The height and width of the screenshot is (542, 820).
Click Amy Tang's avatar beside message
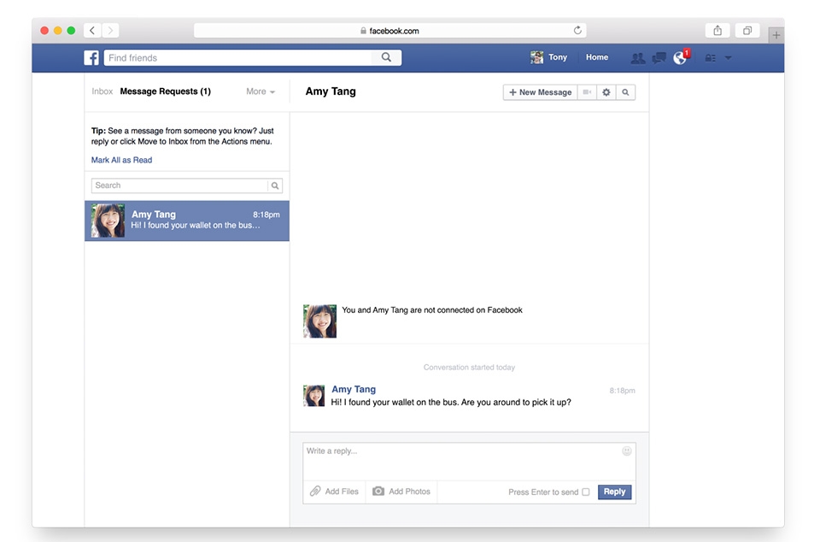point(313,396)
